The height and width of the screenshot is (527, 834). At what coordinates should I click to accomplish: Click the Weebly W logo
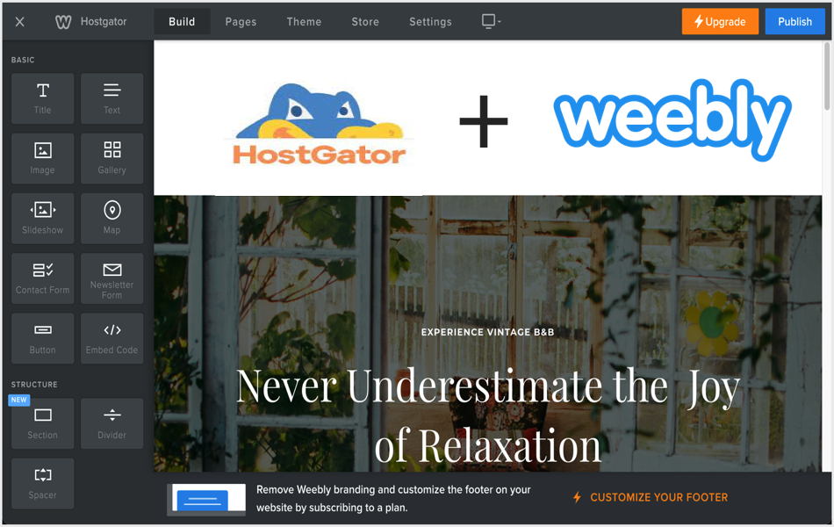click(x=63, y=22)
